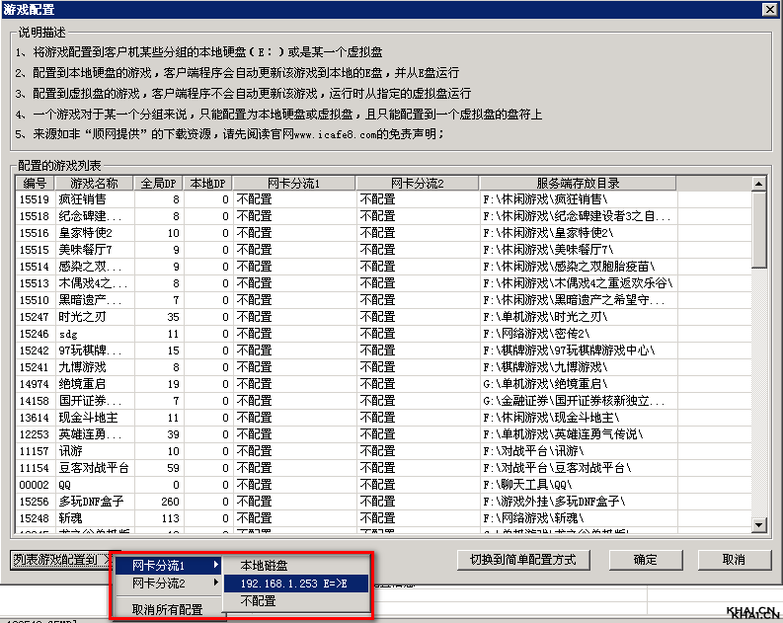The width and height of the screenshot is (783, 623).
Task: Click the 确定 button
Action: pos(645,560)
